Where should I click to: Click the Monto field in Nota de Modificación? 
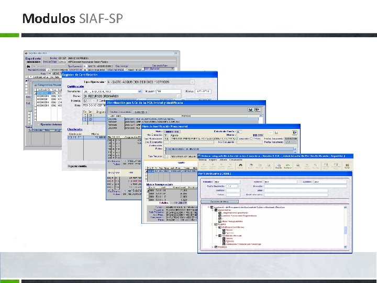[x=250, y=135]
